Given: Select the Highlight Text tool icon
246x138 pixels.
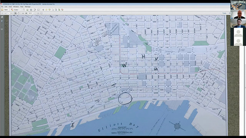Looking at the screenshot, I should tap(50, 10).
